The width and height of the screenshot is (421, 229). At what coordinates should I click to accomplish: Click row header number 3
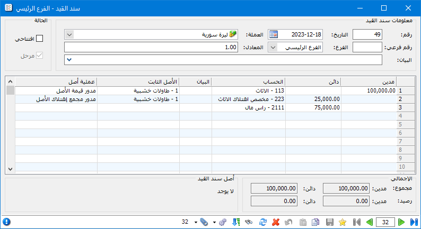click(x=405, y=108)
